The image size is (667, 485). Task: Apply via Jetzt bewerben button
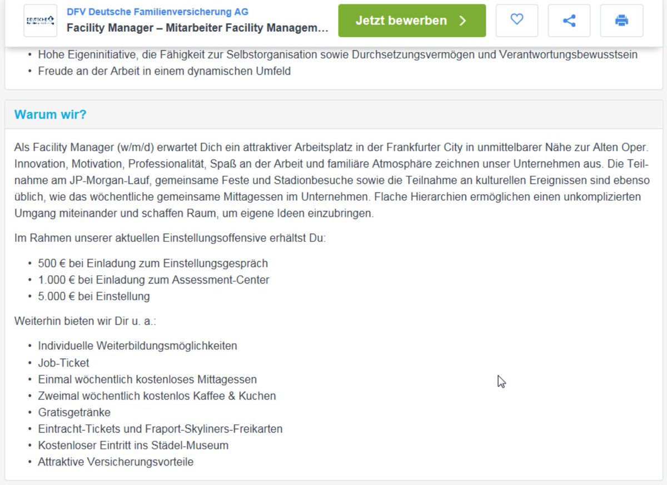tap(412, 21)
